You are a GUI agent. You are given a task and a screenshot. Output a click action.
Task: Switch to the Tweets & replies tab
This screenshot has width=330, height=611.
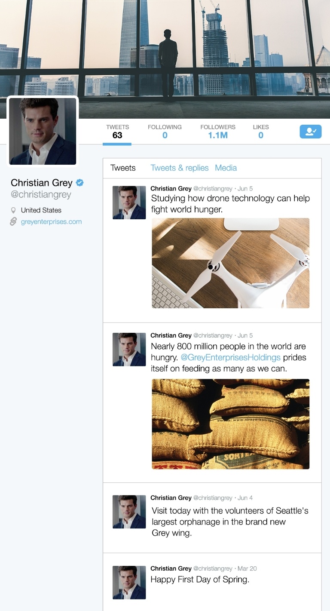point(180,168)
